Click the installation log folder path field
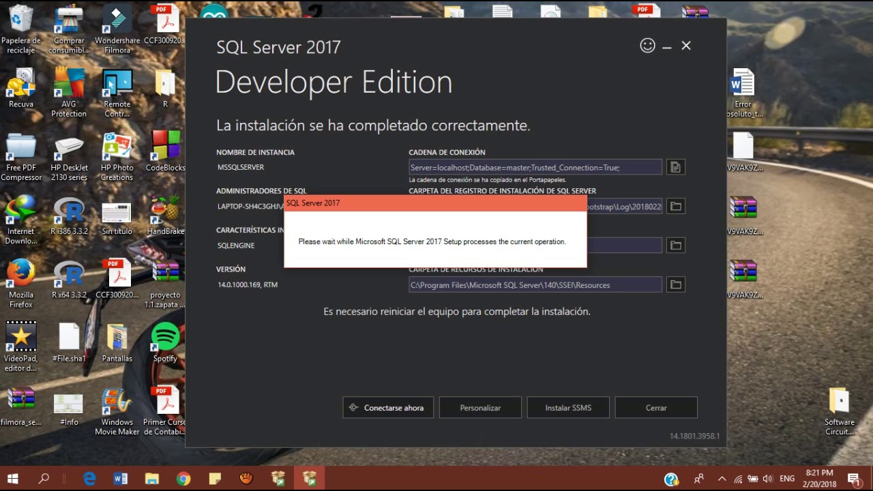 coord(624,206)
